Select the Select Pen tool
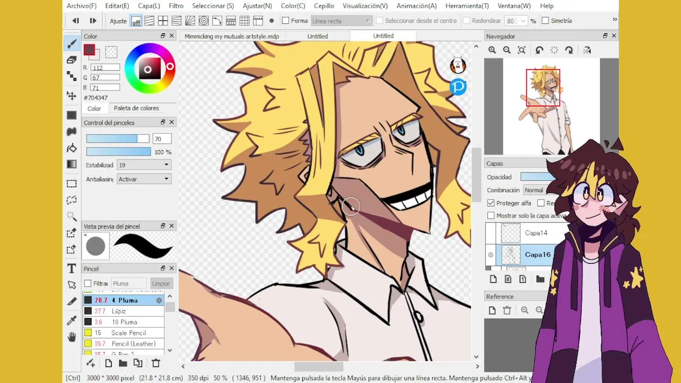Screen dimensions: 681x383 pyautogui.click(x=72, y=233)
